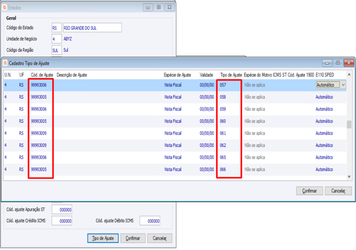The width and height of the screenshot is (356, 250).
Task: Click Cancelar in the Estados window
Action: [x=160, y=238]
